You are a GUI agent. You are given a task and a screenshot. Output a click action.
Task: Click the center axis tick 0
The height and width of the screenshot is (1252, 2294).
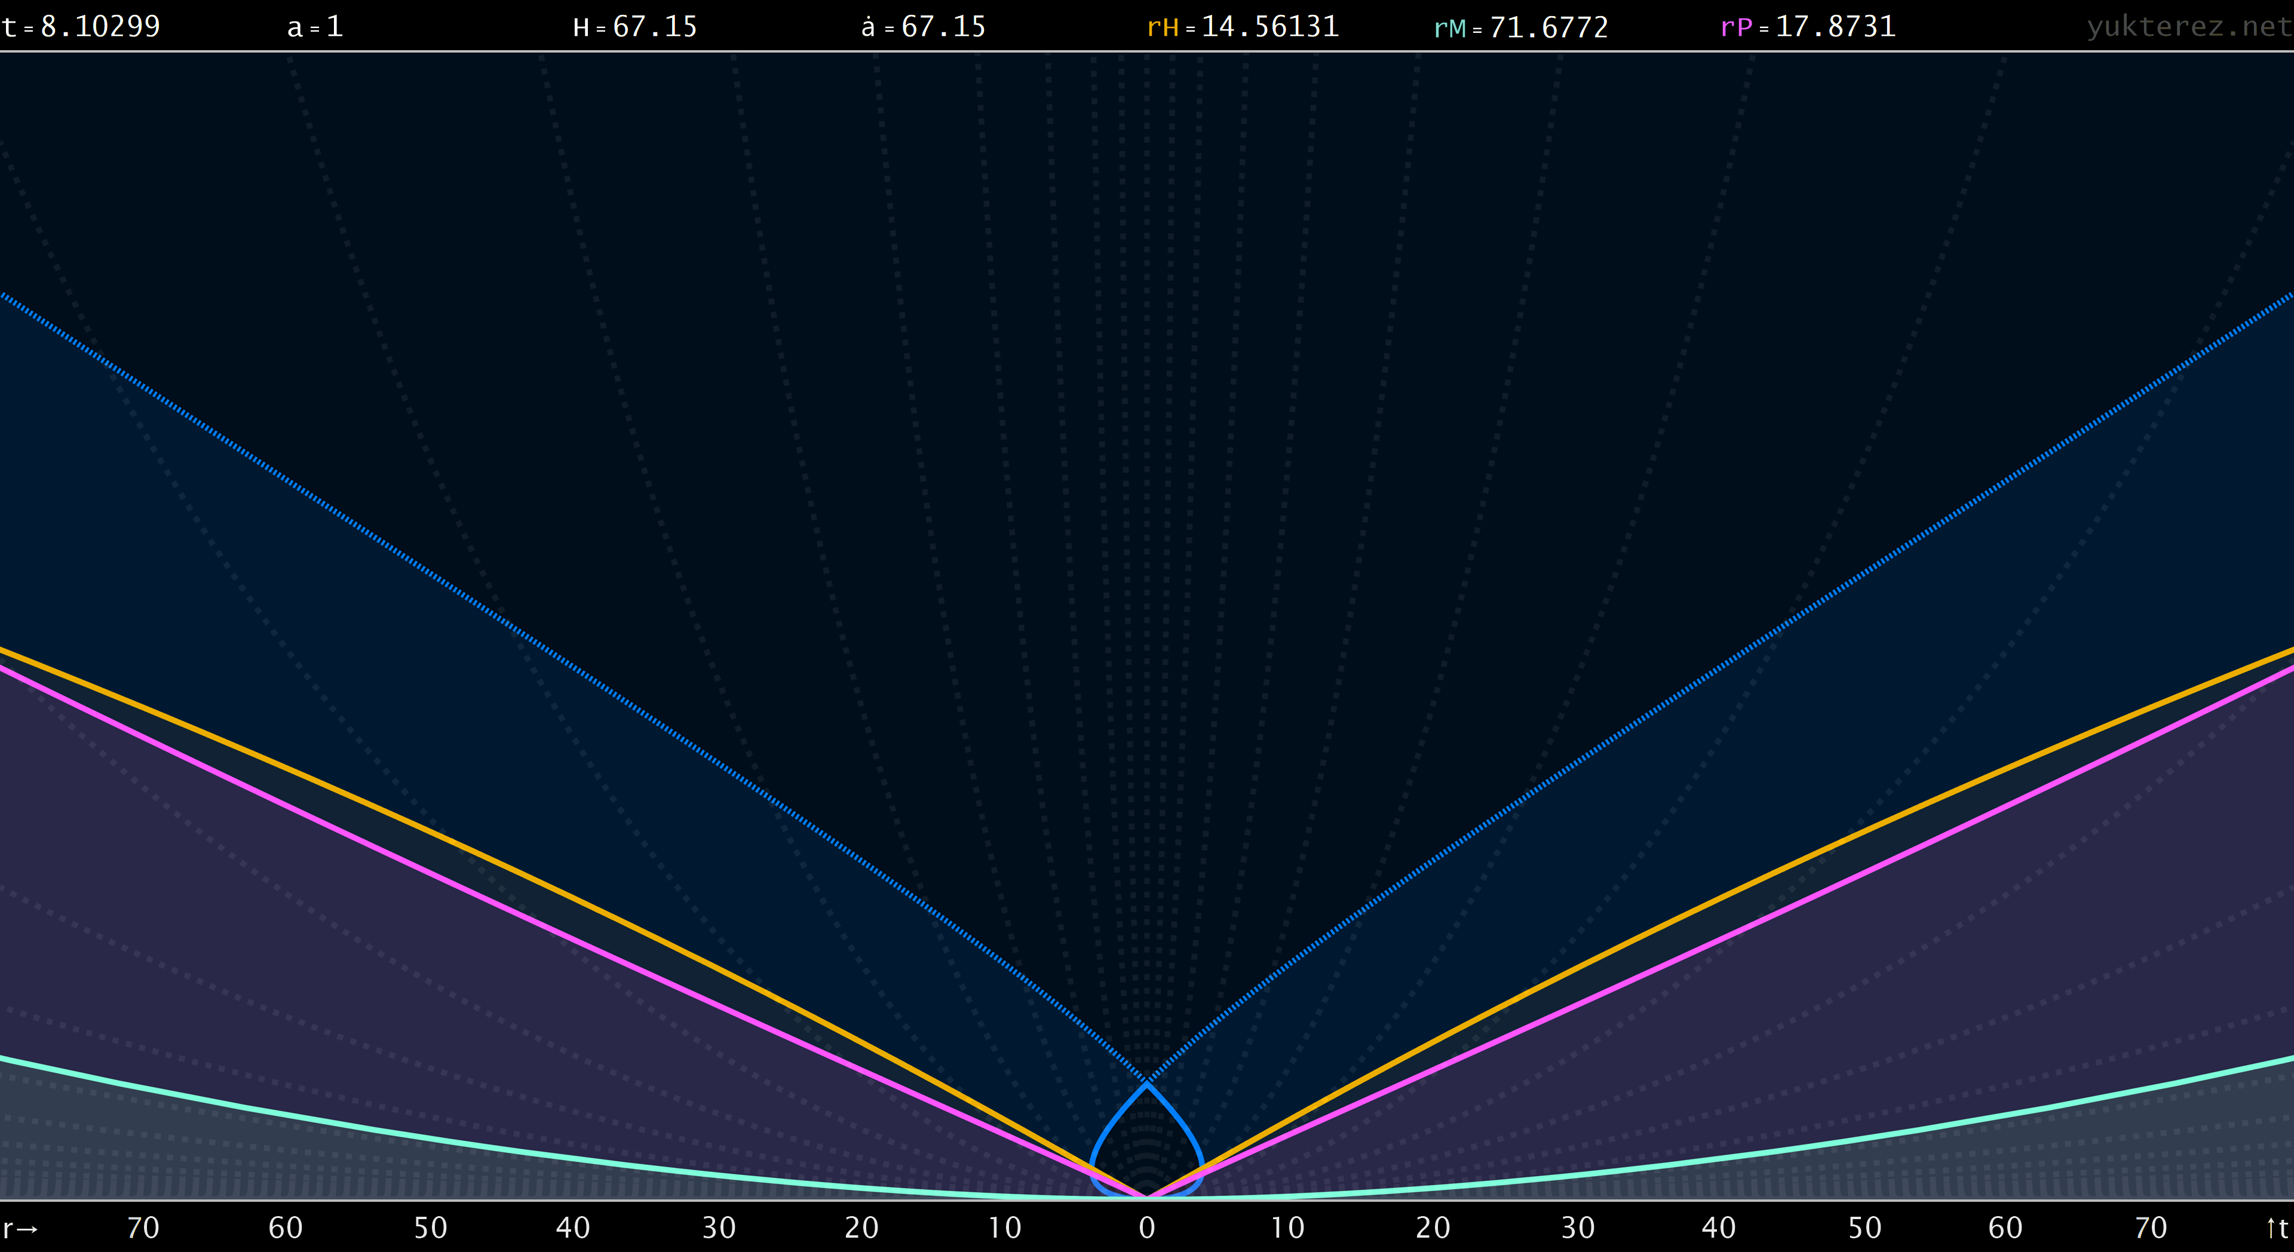click(x=1147, y=1228)
